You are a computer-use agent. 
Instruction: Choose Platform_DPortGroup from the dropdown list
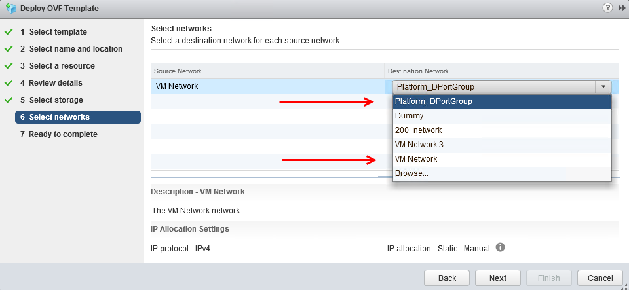pyautogui.click(x=502, y=101)
